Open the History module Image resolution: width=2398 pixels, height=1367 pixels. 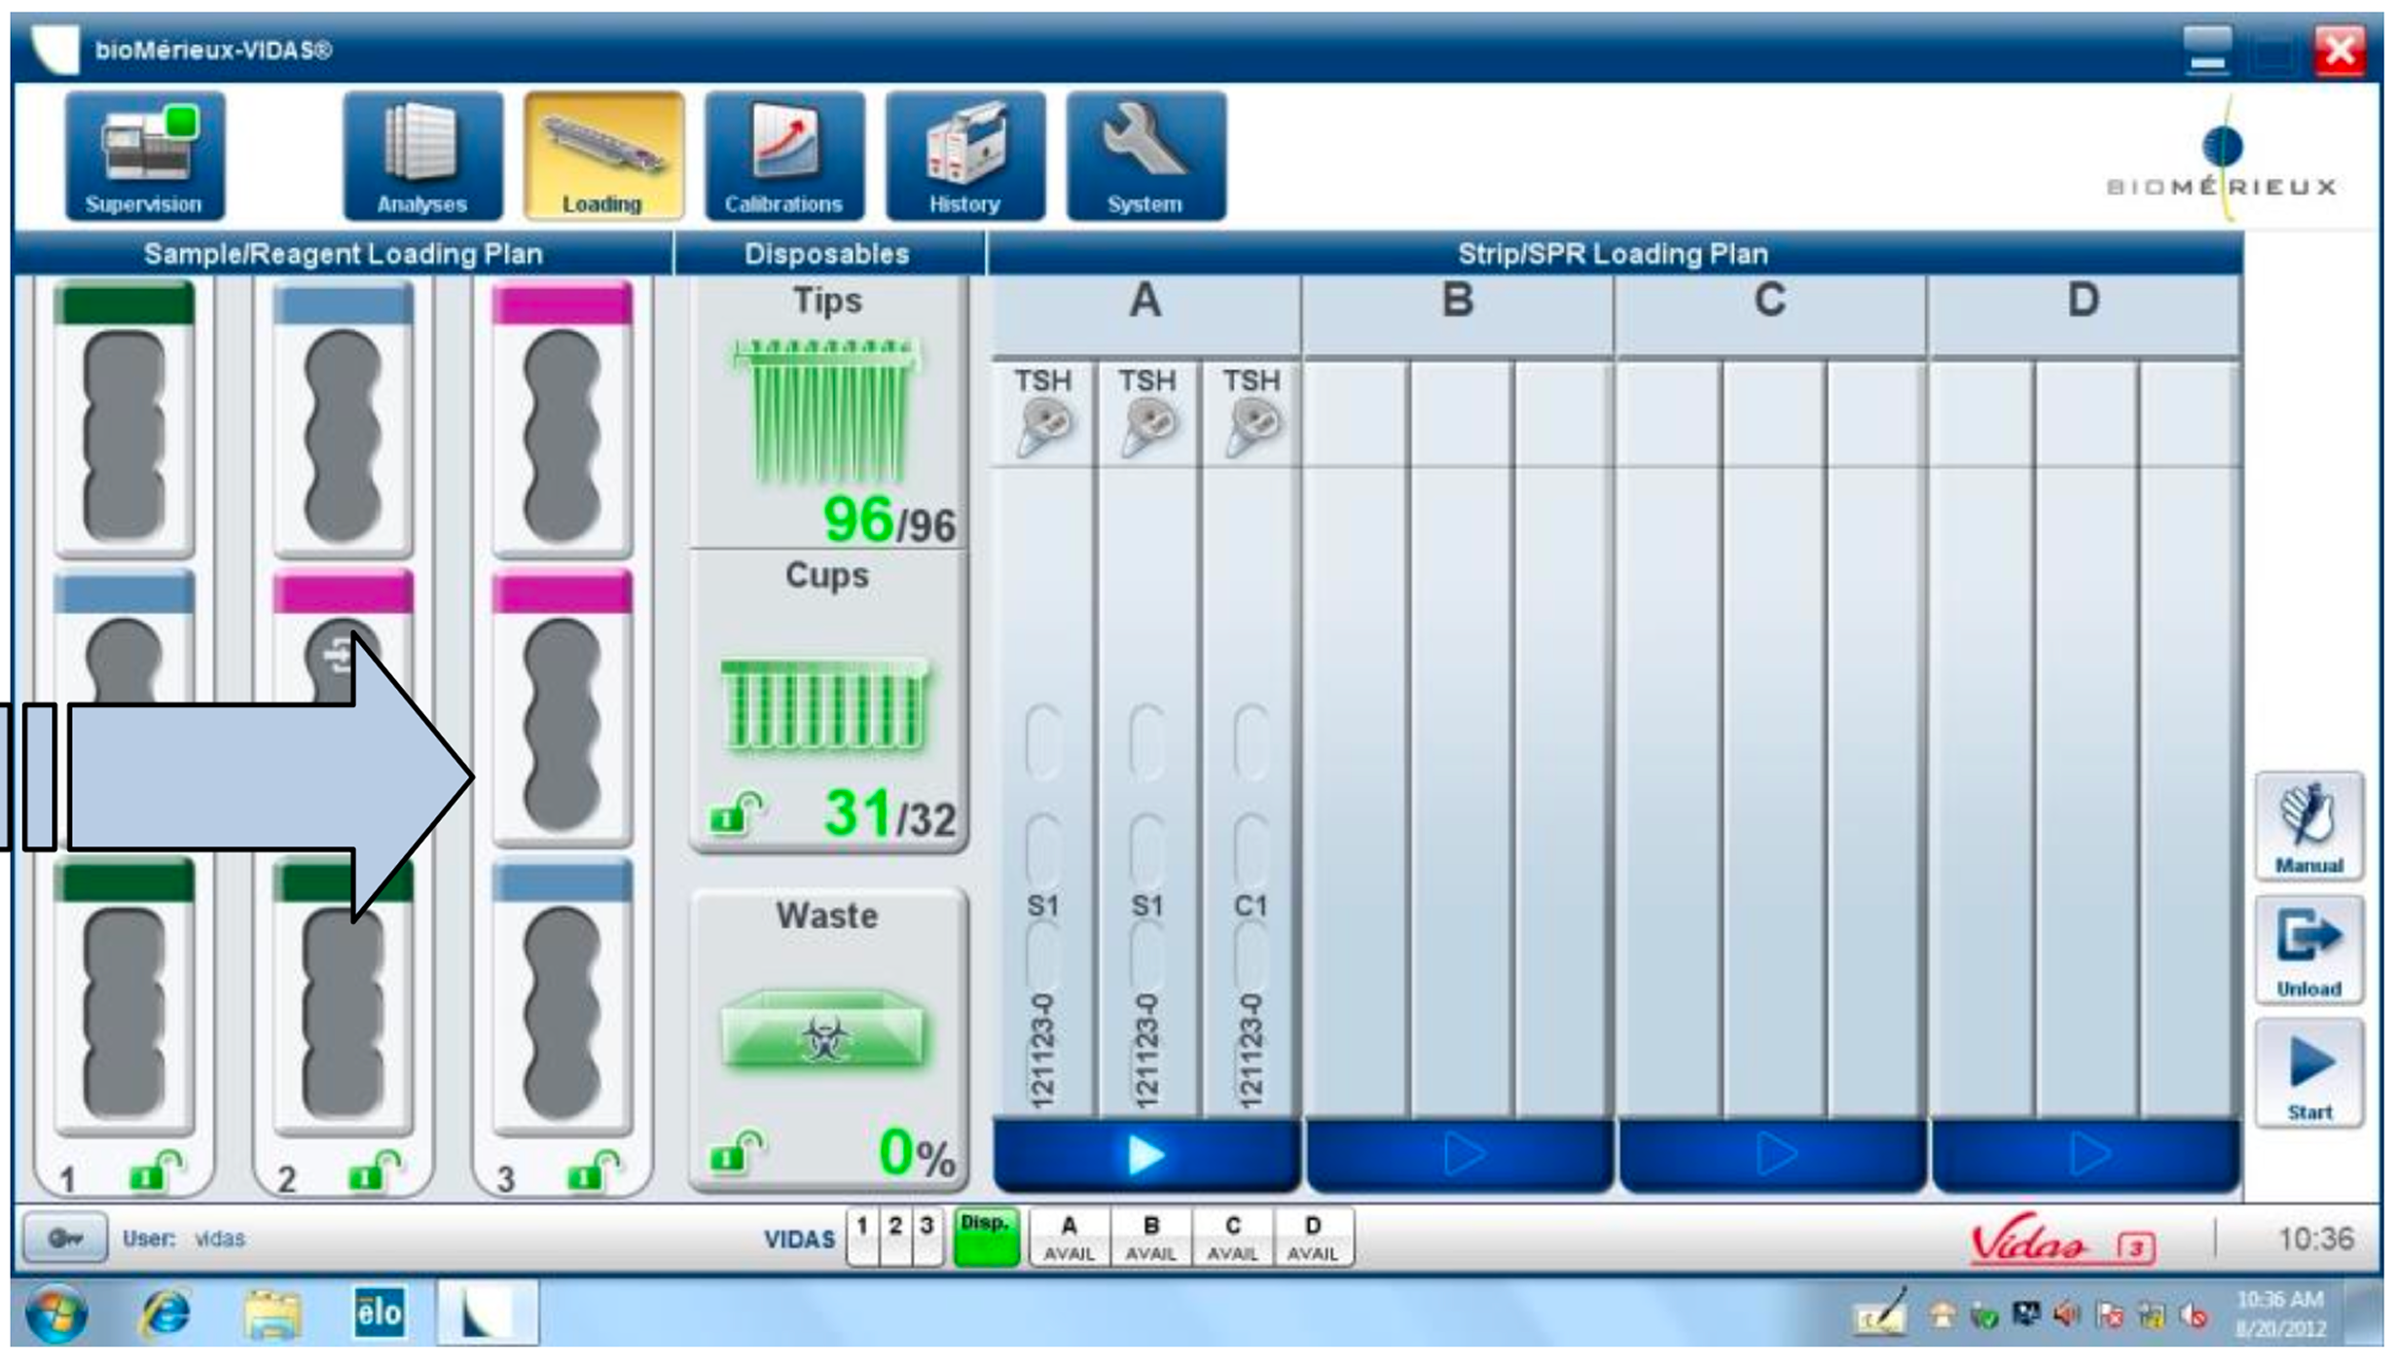(964, 156)
